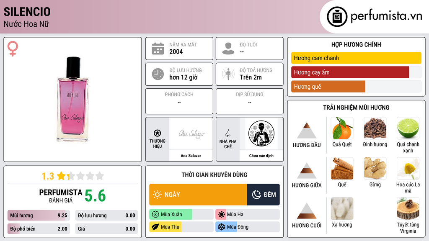
Task: Click the nose icon above Nhà pha chế
Action: pos(227,133)
